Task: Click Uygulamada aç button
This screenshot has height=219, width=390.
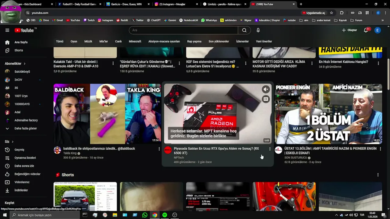Action: click(x=314, y=13)
